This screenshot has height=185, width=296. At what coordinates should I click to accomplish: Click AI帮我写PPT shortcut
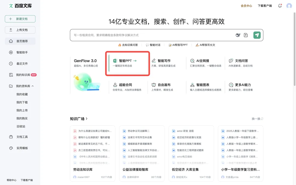pos(178,45)
